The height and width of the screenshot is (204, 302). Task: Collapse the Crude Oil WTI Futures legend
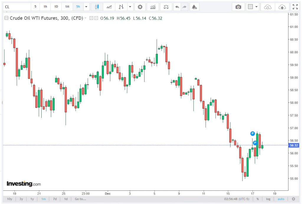(6, 18)
